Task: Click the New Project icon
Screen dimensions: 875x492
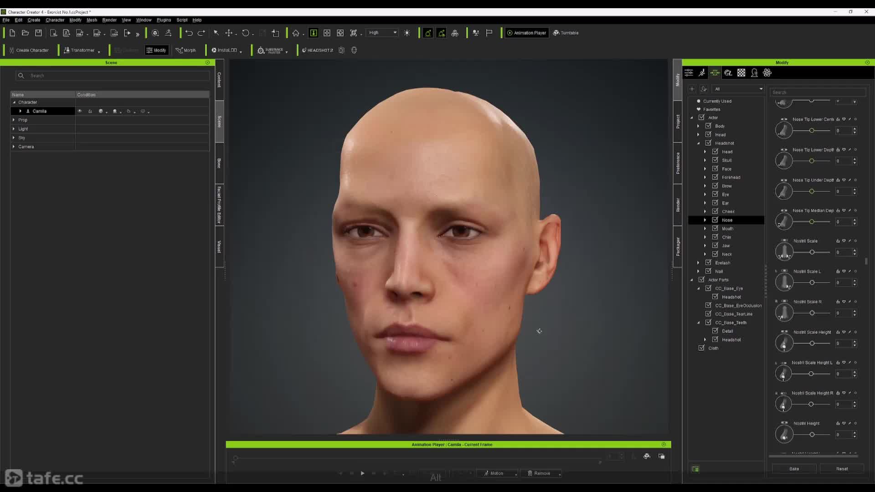Action: click(x=12, y=33)
